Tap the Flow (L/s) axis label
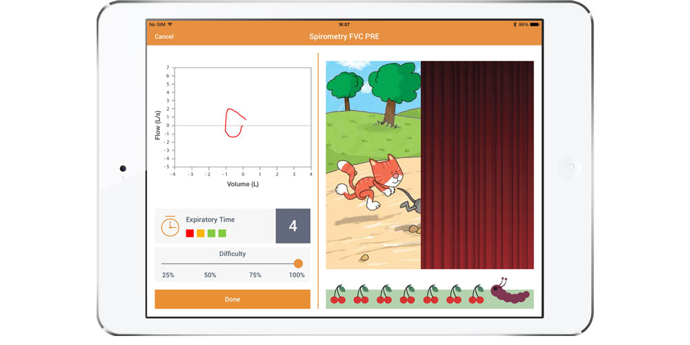 click(x=157, y=124)
